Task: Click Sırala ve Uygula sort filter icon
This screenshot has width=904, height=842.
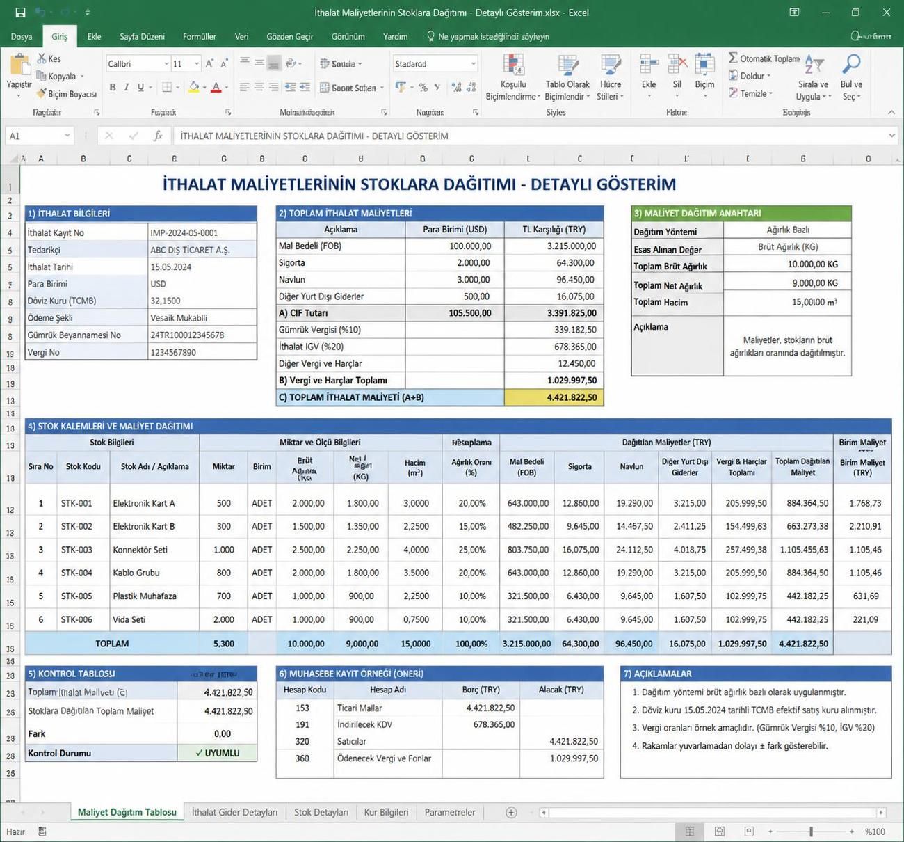Action: [814, 65]
